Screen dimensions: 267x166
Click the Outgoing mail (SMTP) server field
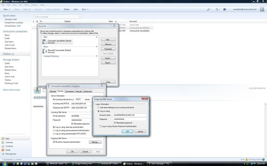tap(82, 108)
